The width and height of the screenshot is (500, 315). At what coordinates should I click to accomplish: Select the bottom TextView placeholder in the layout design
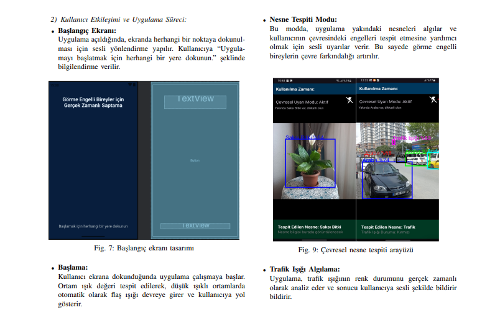coord(195,226)
